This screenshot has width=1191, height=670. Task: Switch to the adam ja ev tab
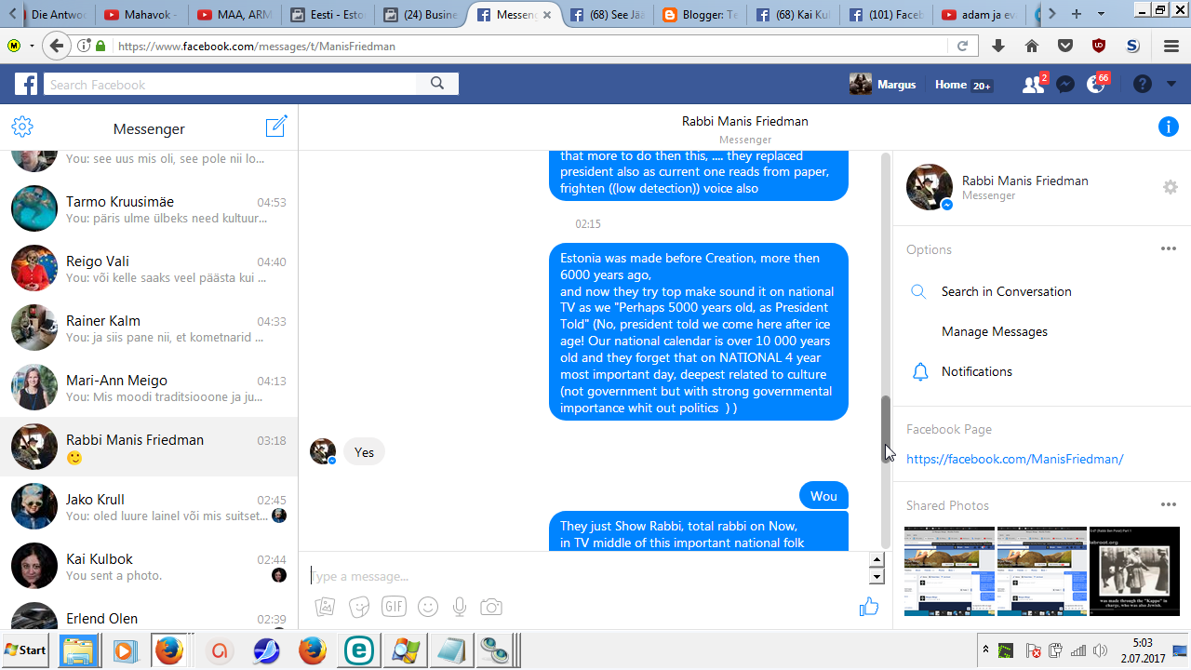click(979, 14)
